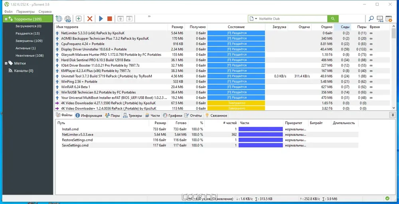This screenshot has width=399, height=204.
Task: Click Add Torrent from URL link icon
Action: pyautogui.click(x=68, y=19)
